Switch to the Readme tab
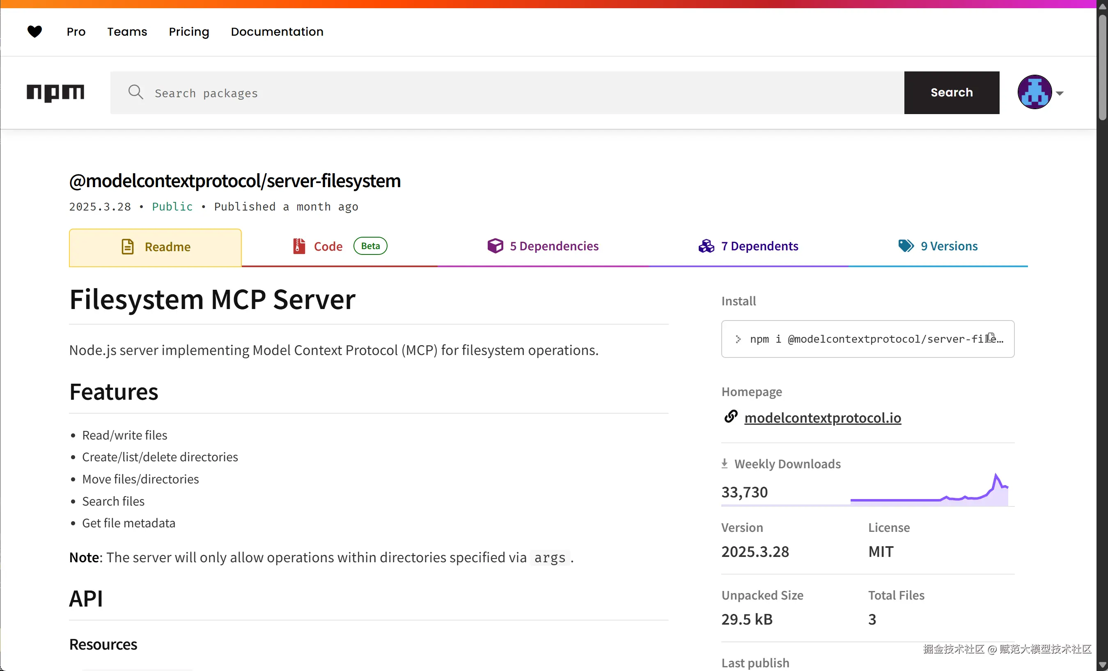This screenshot has height=671, width=1108. pyautogui.click(x=155, y=247)
